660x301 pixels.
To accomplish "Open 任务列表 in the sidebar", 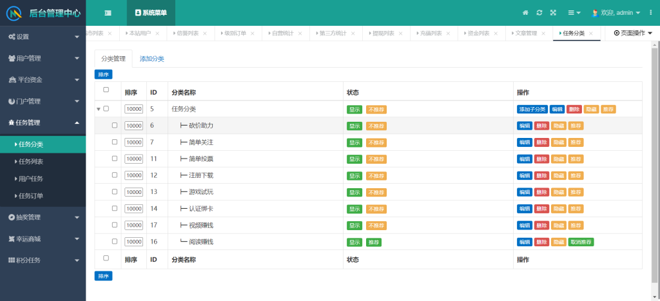I will point(31,162).
